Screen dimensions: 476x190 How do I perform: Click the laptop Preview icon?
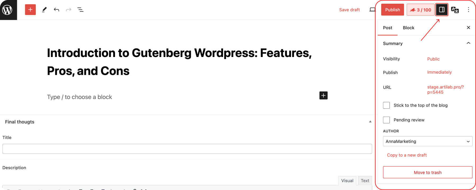(x=372, y=10)
